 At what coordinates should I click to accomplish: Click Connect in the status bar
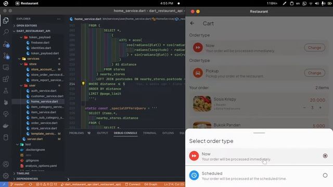133,184
